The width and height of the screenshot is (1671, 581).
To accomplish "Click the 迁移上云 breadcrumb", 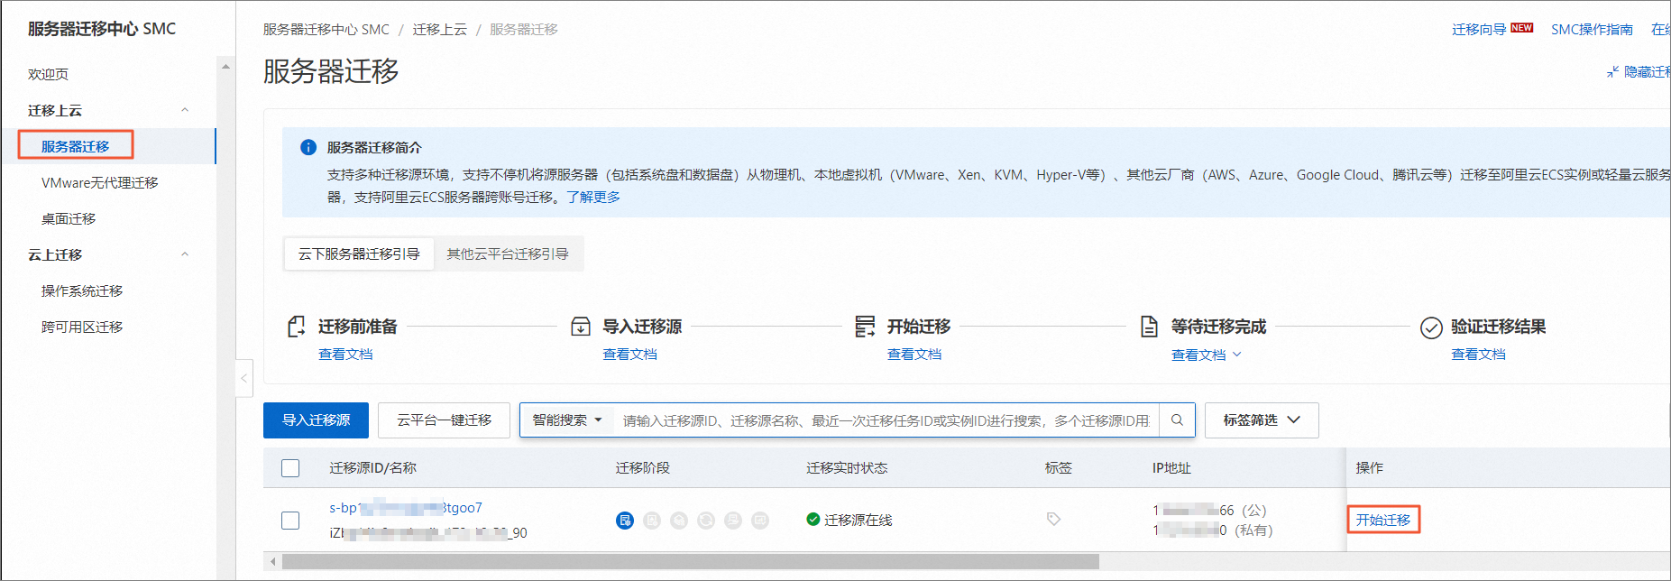I will click(x=439, y=30).
